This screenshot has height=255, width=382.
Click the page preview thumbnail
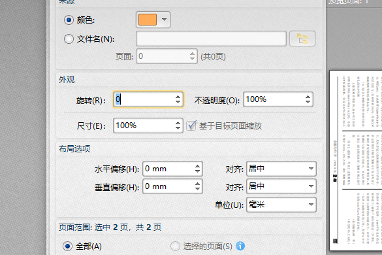pyautogui.click(x=356, y=160)
